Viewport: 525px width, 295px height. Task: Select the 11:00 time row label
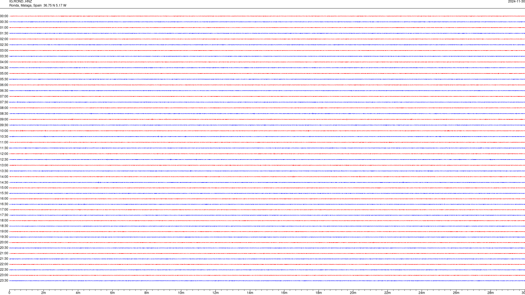coord(4,142)
